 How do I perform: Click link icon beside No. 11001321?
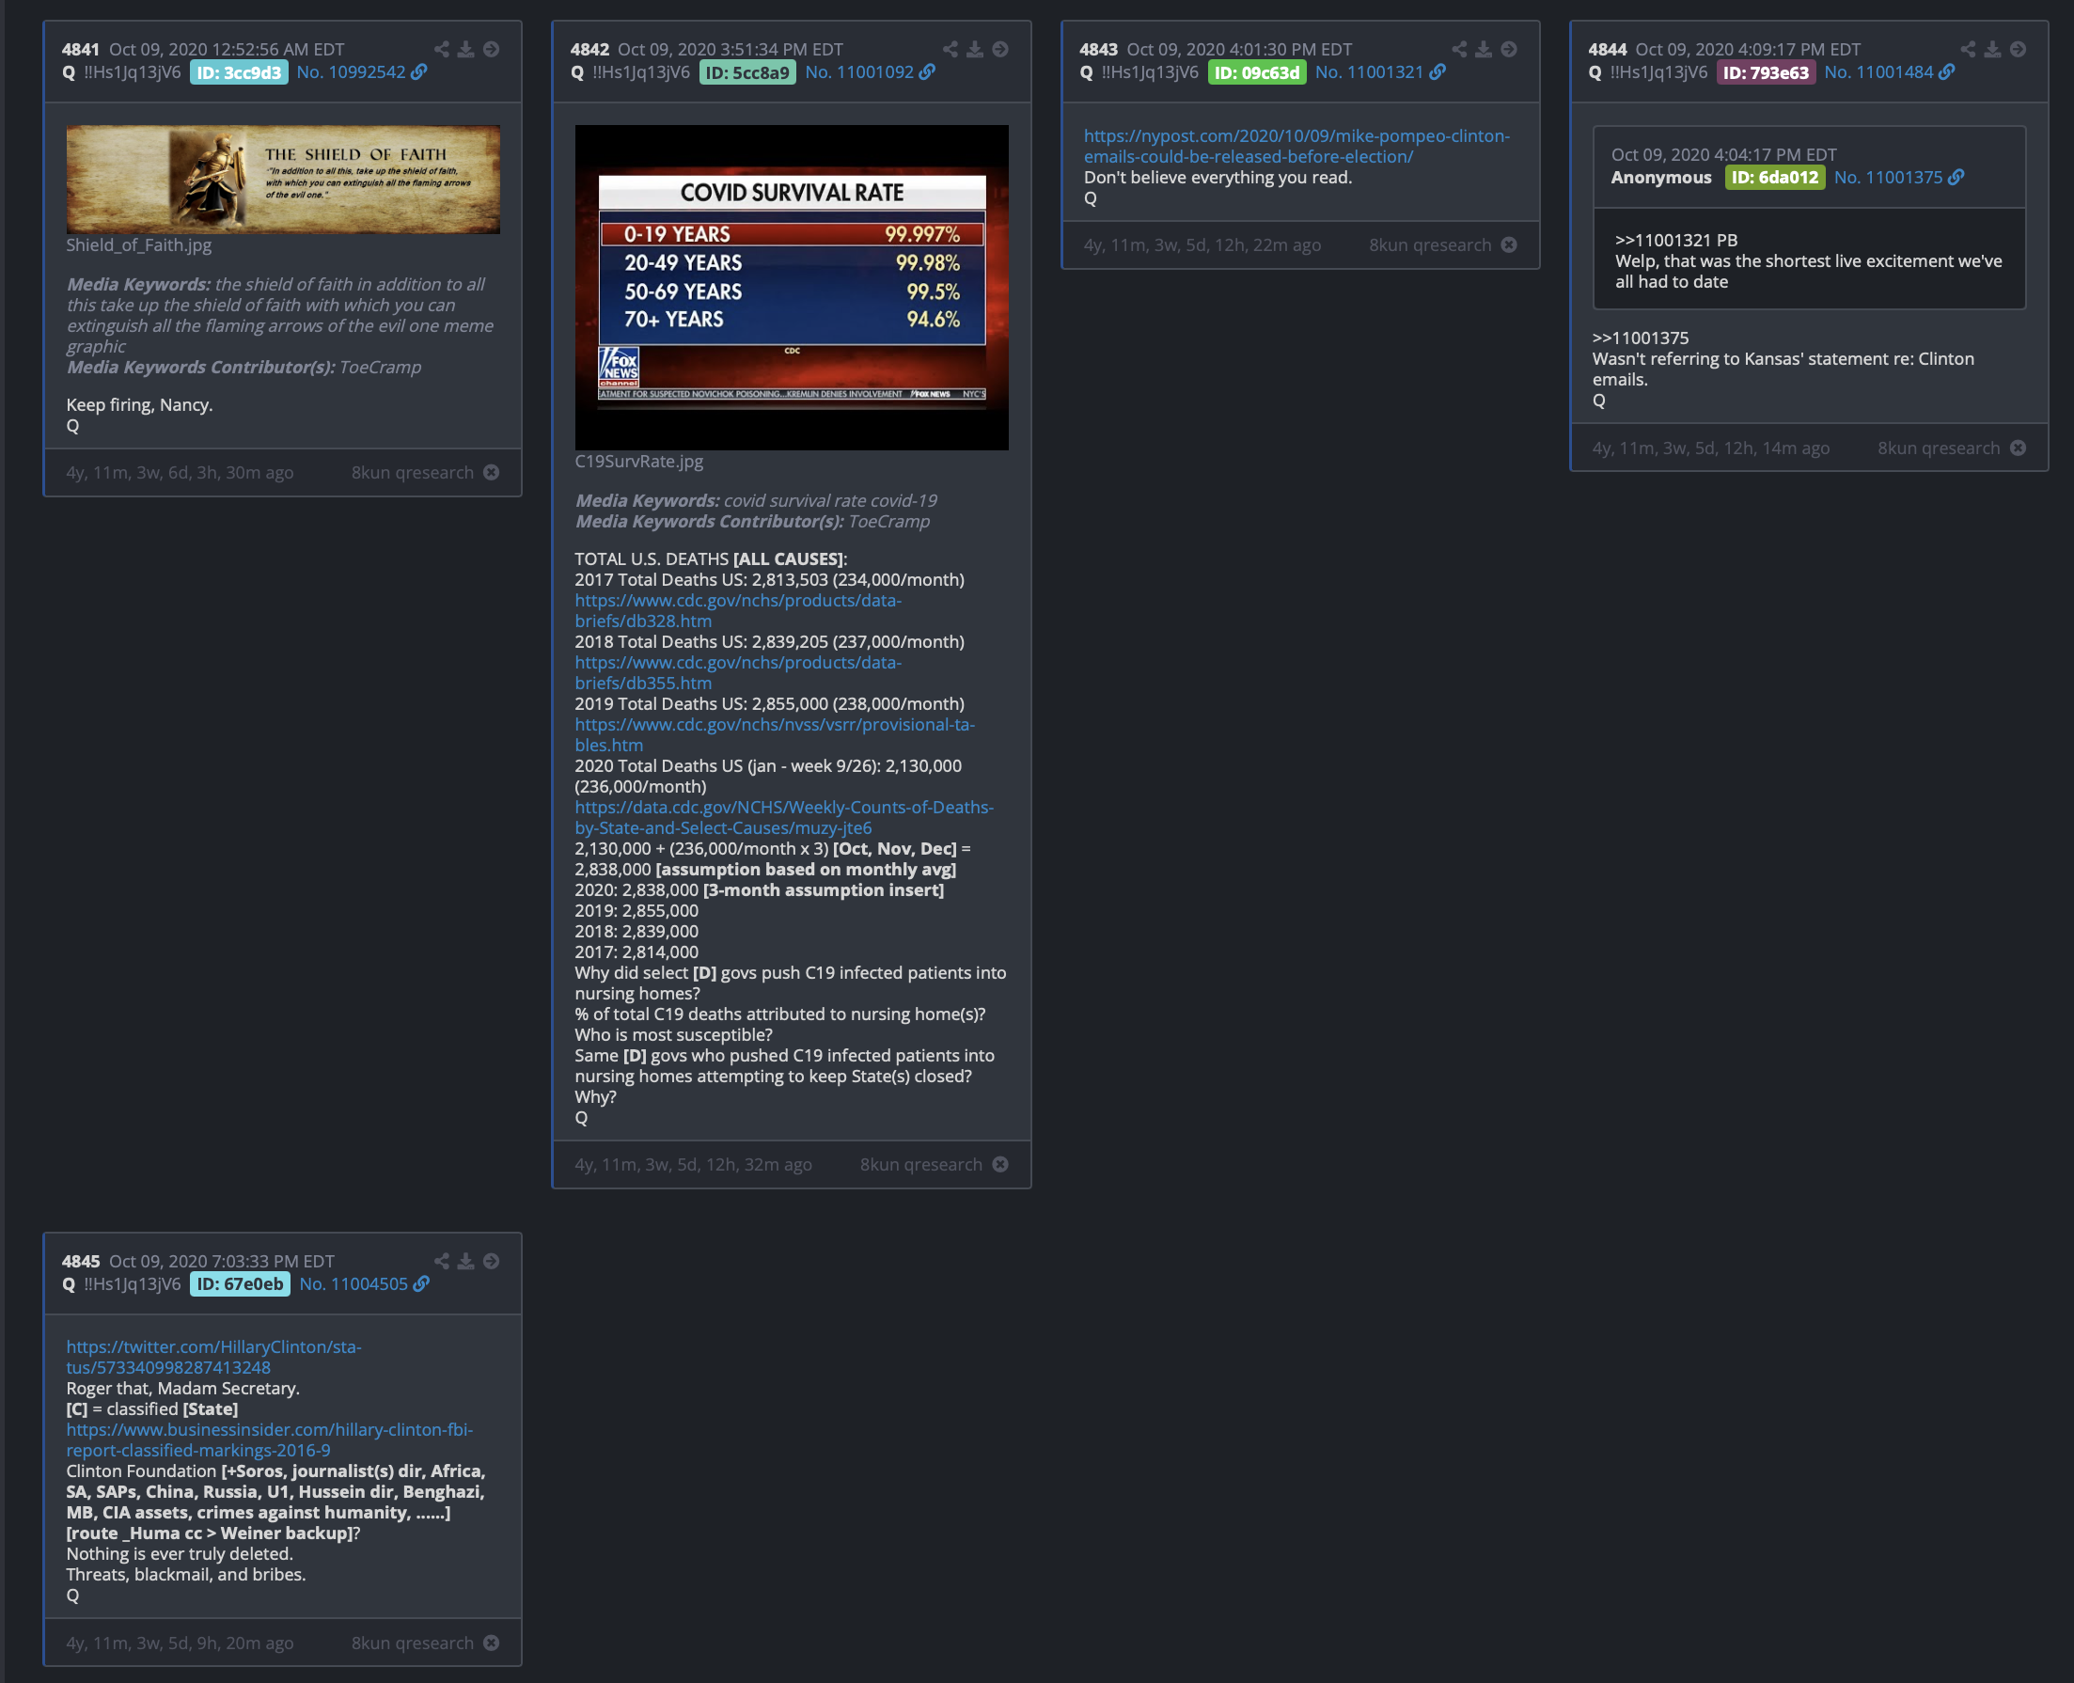tap(1438, 72)
